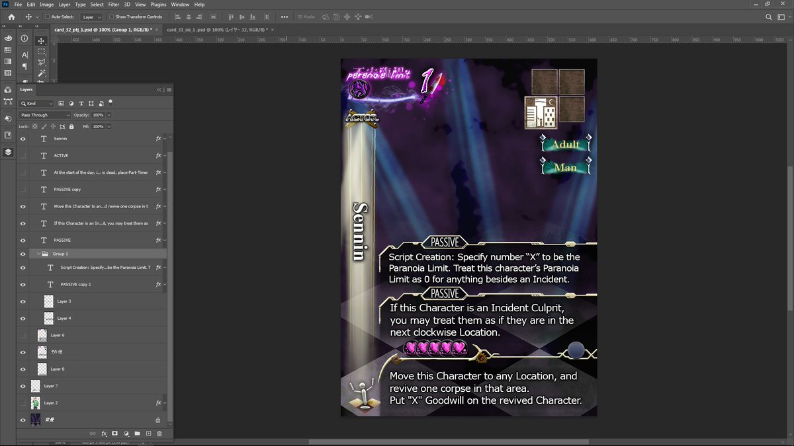Open the more options ellipsis in options bar
Image resolution: width=794 pixels, height=446 pixels.
tap(285, 17)
